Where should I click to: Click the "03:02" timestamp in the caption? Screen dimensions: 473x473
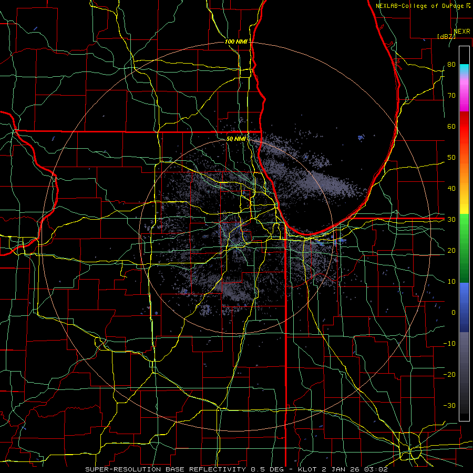pos(376,469)
